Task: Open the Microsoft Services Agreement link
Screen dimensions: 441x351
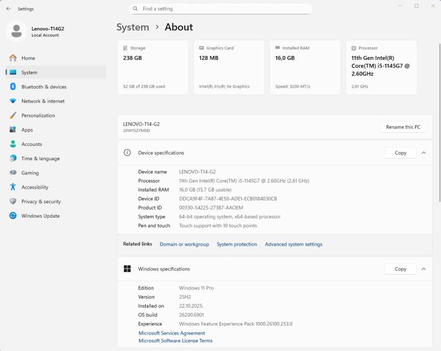Action: (172, 333)
